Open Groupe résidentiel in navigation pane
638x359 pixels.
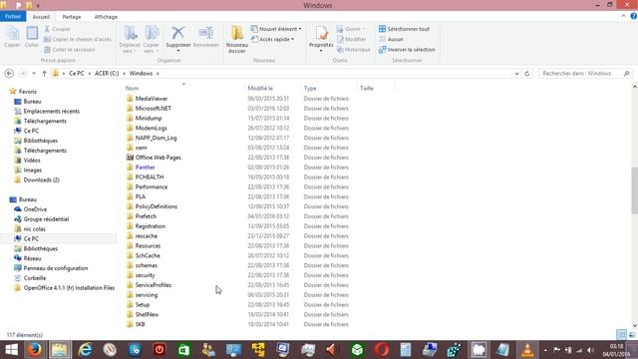pos(46,219)
